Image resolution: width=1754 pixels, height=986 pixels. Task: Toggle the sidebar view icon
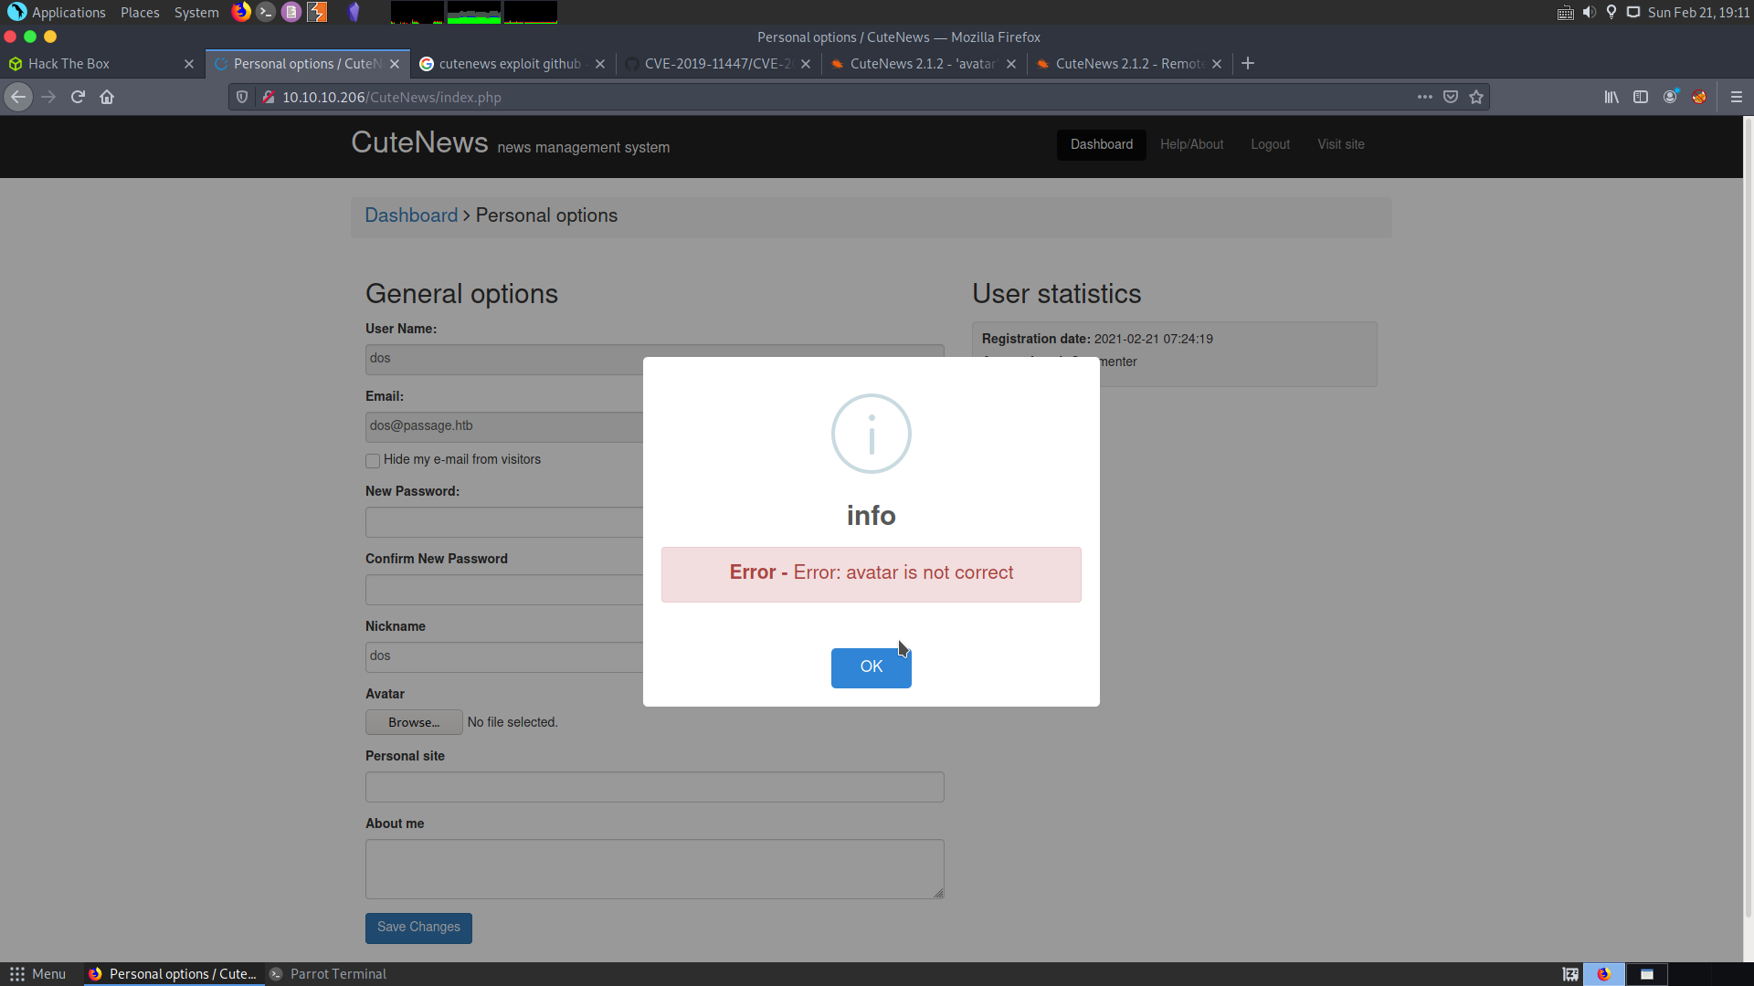coord(1641,97)
